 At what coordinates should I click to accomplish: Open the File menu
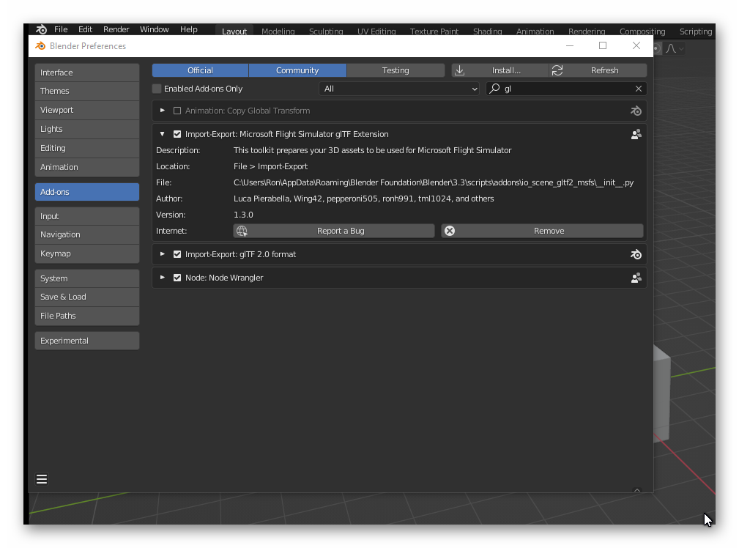point(61,29)
